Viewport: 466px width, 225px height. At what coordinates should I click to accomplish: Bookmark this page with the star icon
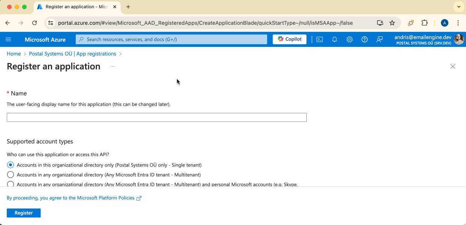point(392,23)
